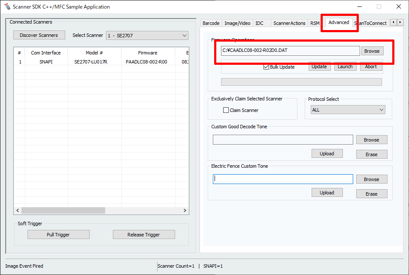
Task: Click the scanner list horizontal scrollbar thumb
Action: click(x=63, y=210)
